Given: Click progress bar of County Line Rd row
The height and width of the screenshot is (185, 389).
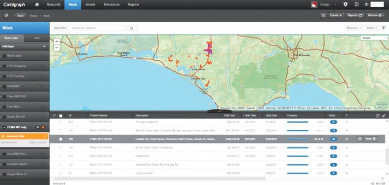Looking at the screenshot, I should (x=297, y=173).
